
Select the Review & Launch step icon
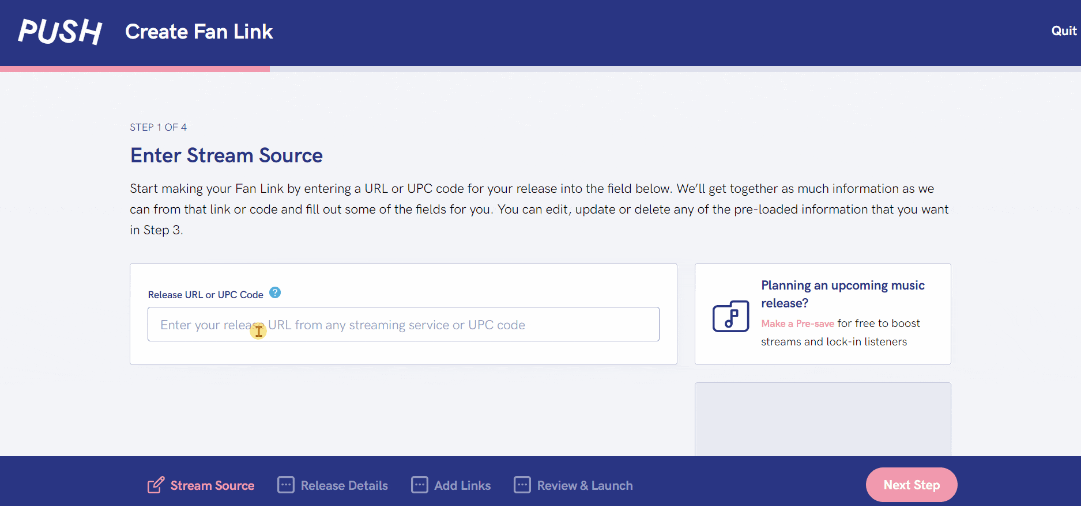(522, 485)
